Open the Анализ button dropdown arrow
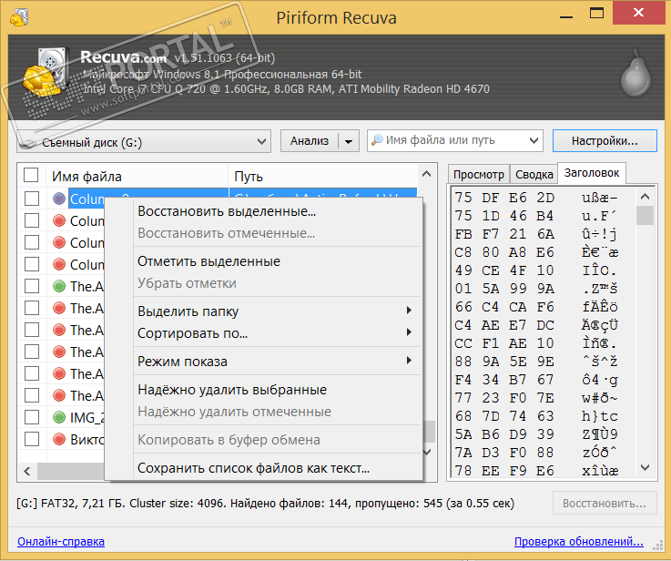Image resolution: width=671 pixels, height=561 pixels. [349, 141]
